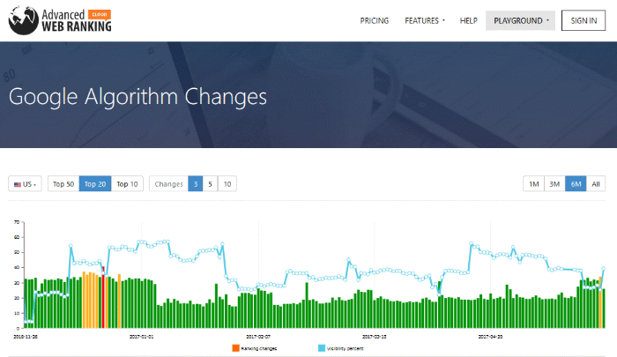The width and height of the screenshot is (617, 357).
Task: Switch chart range to 1M
Action: [x=533, y=184]
